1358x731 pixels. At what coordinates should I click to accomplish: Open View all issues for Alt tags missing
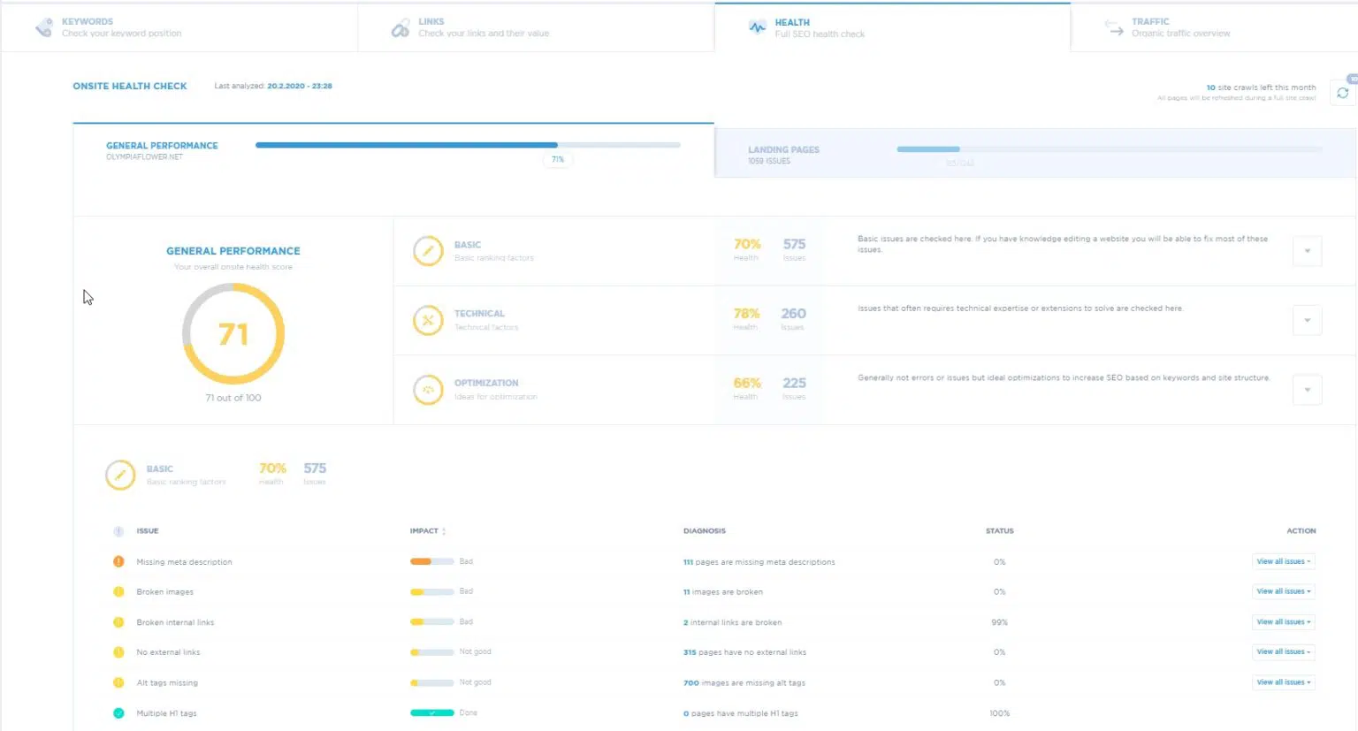[1284, 682]
